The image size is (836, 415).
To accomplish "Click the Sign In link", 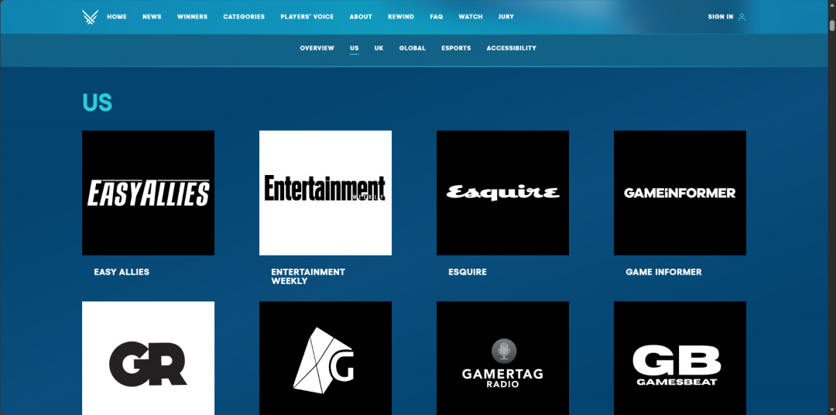I will [720, 16].
